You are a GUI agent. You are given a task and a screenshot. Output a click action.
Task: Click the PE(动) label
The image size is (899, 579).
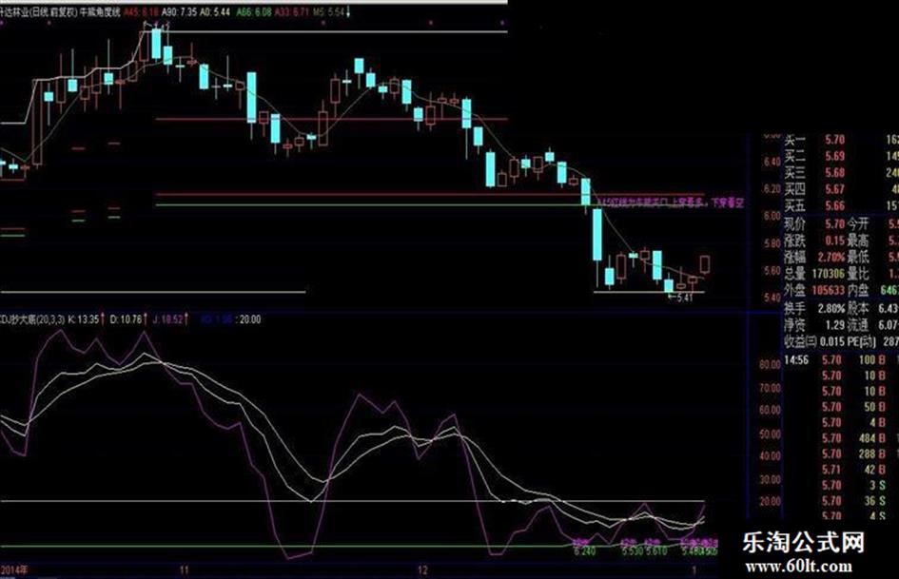coord(862,341)
